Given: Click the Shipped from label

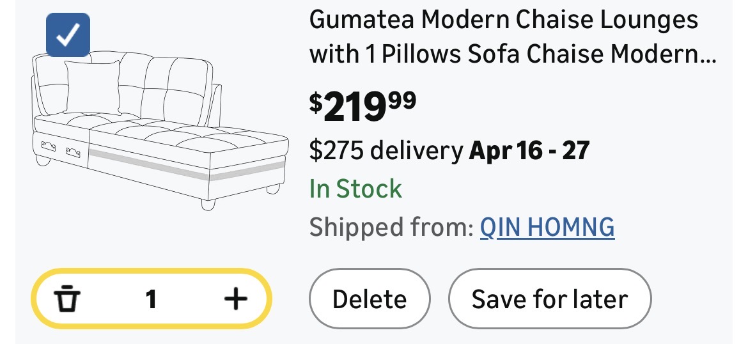Looking at the screenshot, I should coord(391,226).
